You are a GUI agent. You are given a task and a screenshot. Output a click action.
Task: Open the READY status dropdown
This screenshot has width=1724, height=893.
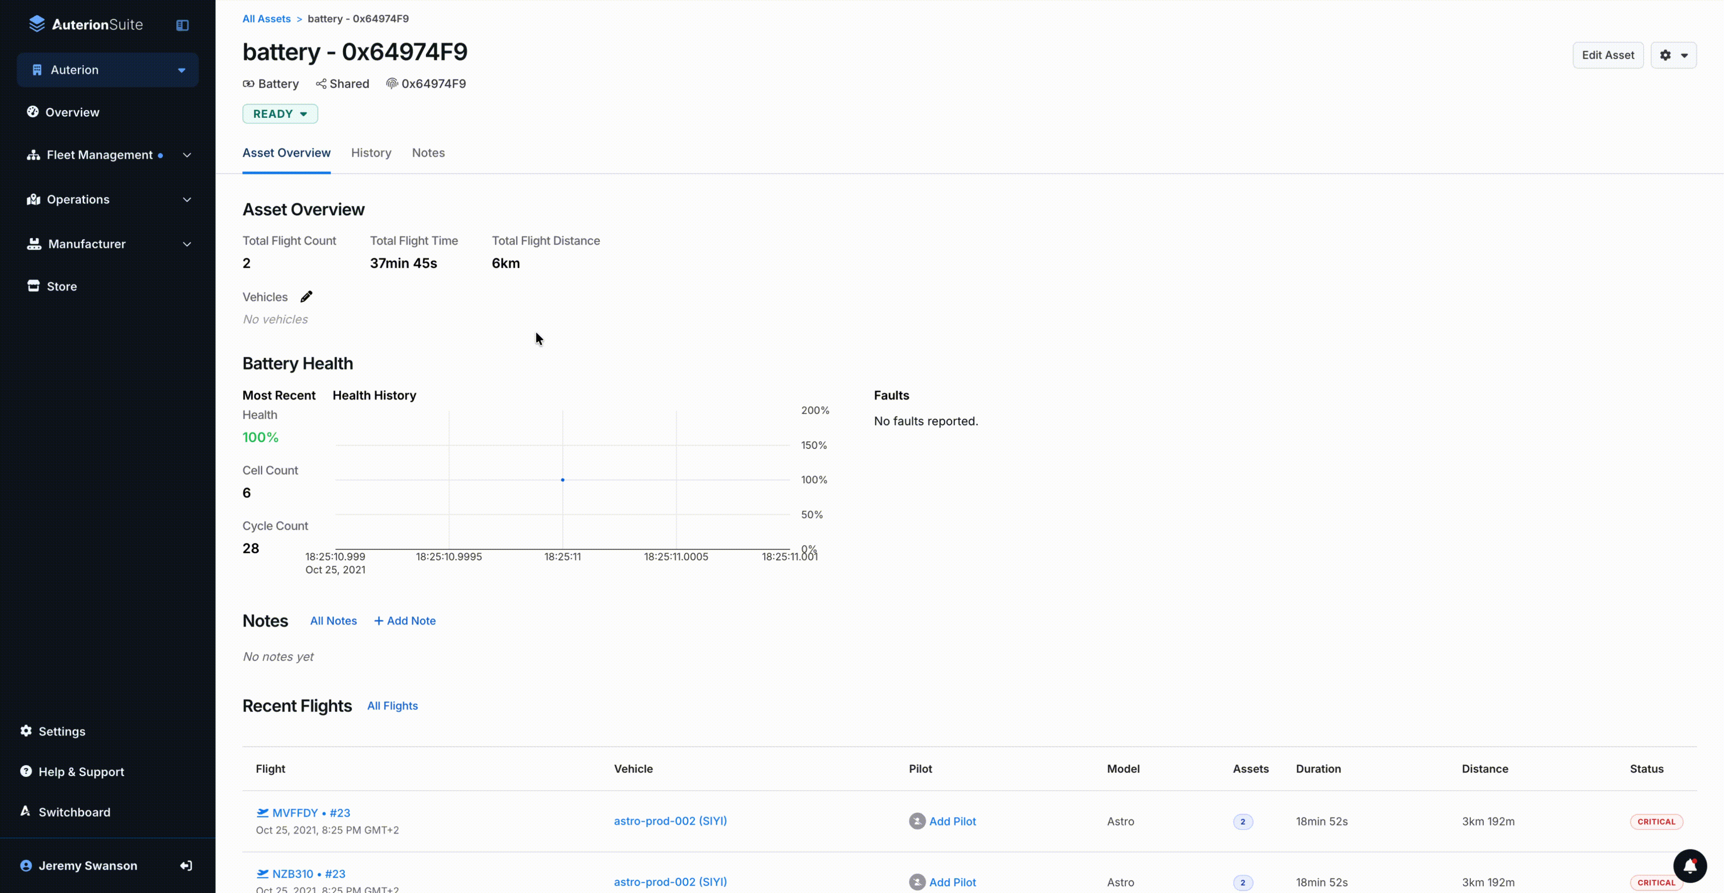280,114
